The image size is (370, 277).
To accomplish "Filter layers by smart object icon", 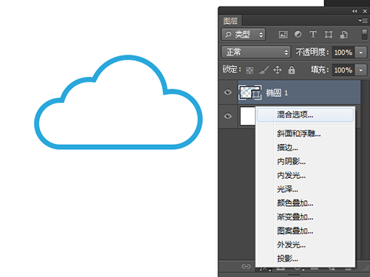I will 344,35.
